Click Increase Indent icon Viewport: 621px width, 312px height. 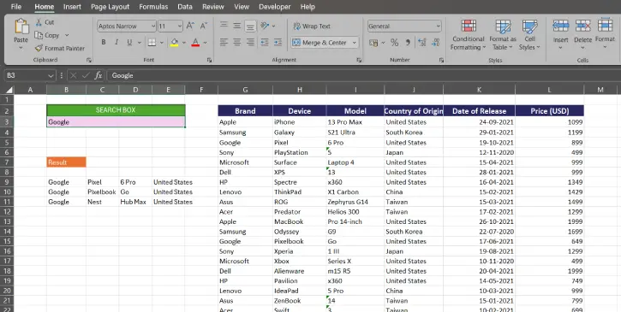[278, 42]
